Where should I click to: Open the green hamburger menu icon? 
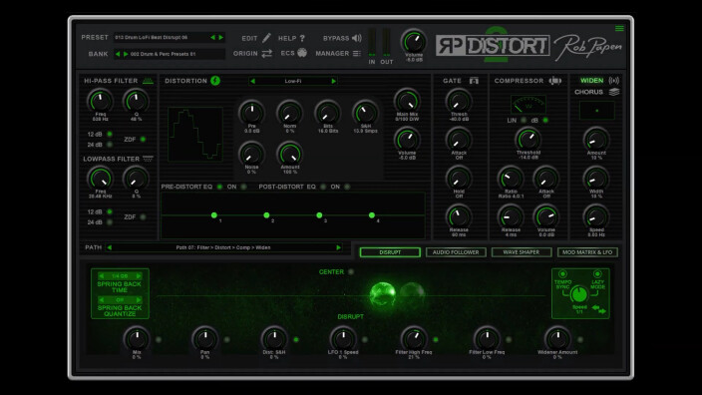coord(619,29)
